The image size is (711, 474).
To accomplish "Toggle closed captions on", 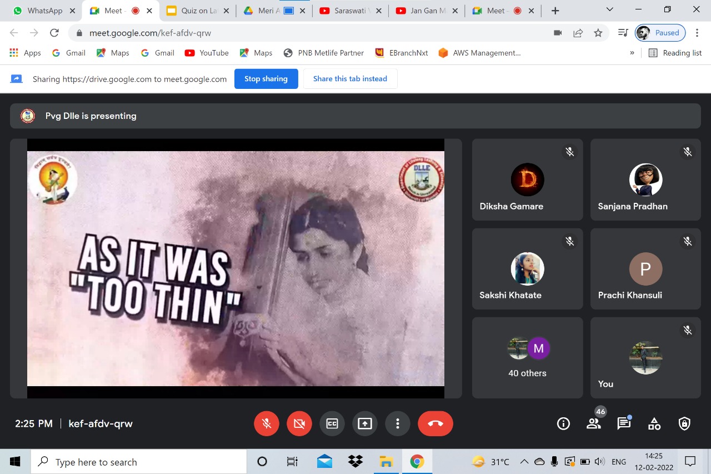I will pos(332,424).
